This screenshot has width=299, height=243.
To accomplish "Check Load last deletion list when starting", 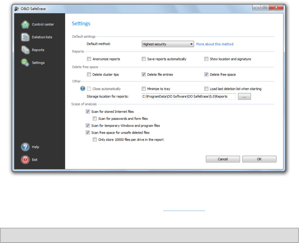I will pyautogui.click(x=206, y=89).
